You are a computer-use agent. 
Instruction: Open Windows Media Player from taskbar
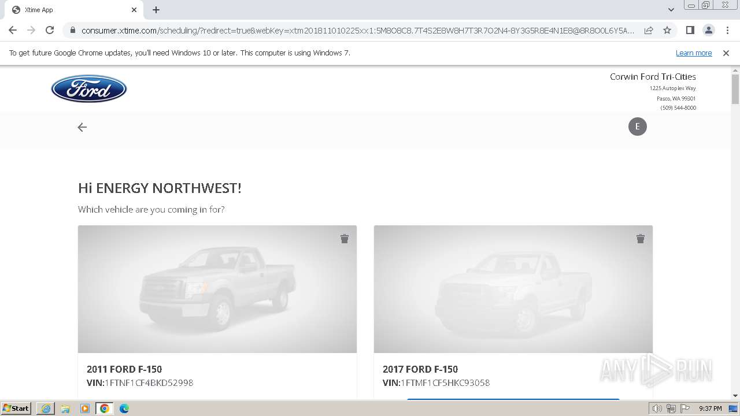click(x=85, y=408)
